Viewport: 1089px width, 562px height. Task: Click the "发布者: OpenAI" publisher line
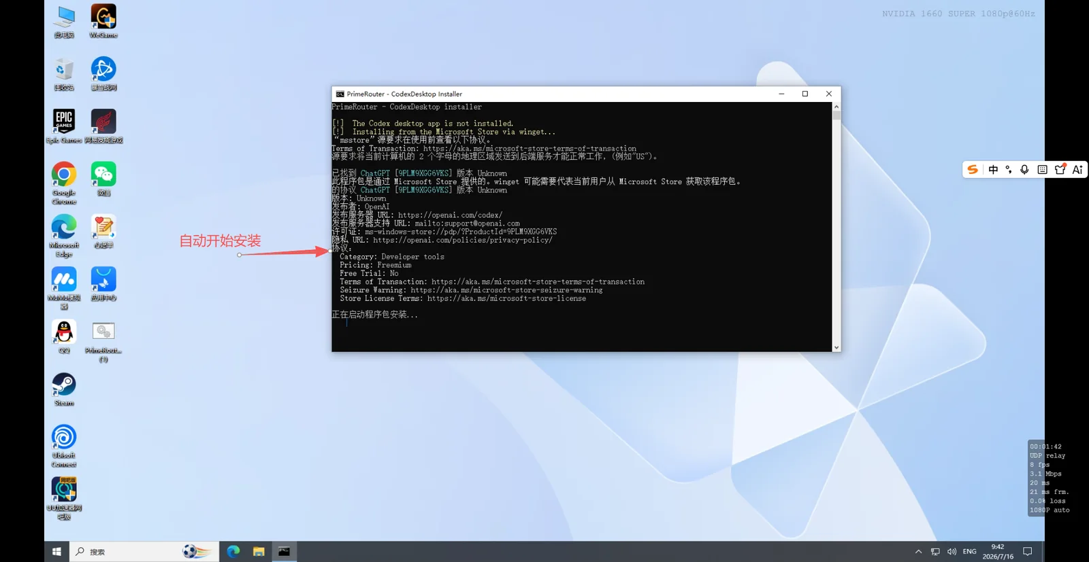(x=361, y=207)
